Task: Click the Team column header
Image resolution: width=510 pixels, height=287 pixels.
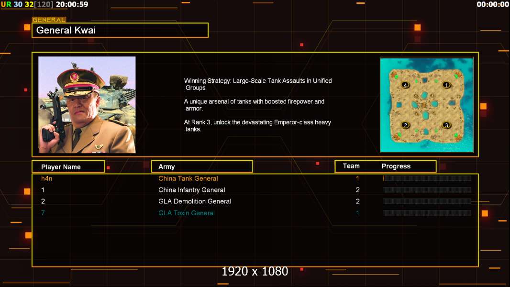Action: (351, 166)
